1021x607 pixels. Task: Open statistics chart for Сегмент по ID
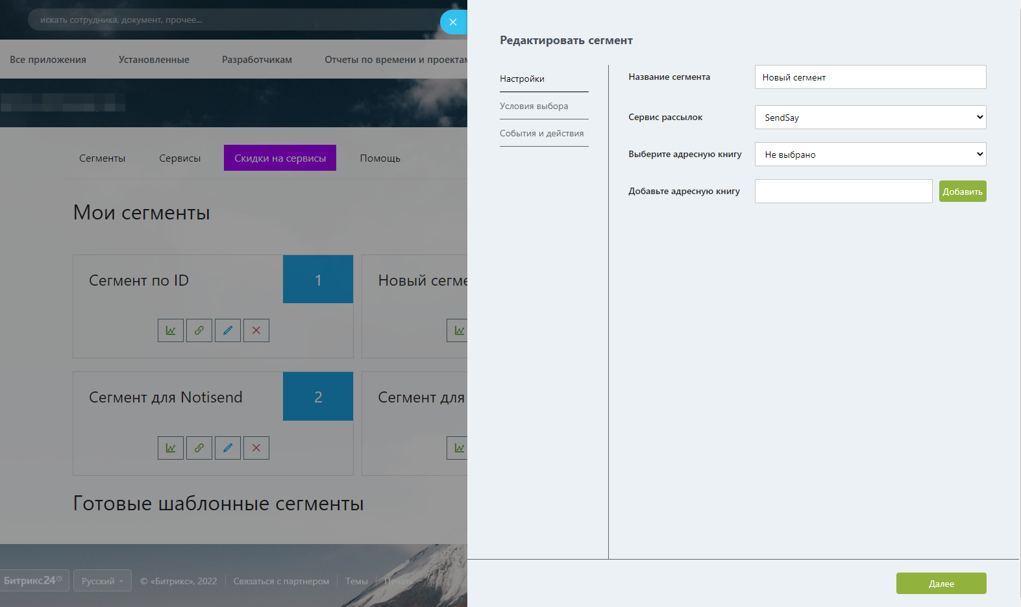171,330
